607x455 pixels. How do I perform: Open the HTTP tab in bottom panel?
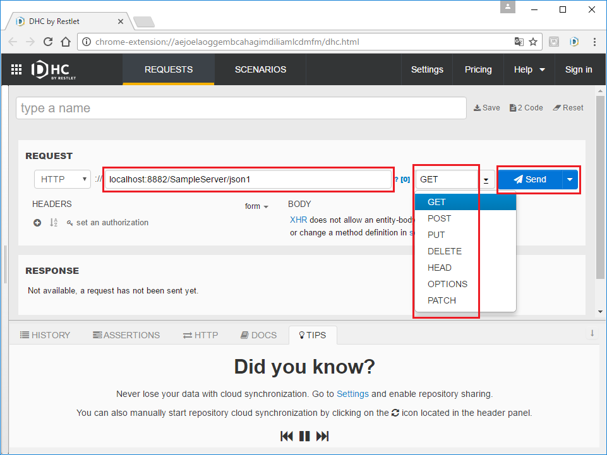click(200, 335)
